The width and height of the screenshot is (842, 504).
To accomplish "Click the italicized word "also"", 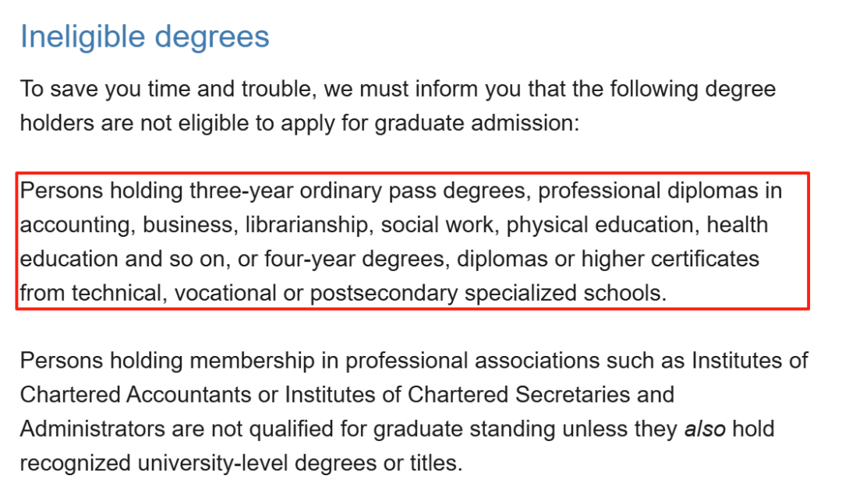I will (705, 429).
